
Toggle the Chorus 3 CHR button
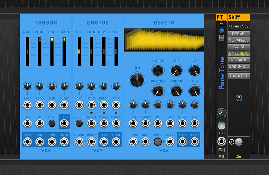coord(79,123)
